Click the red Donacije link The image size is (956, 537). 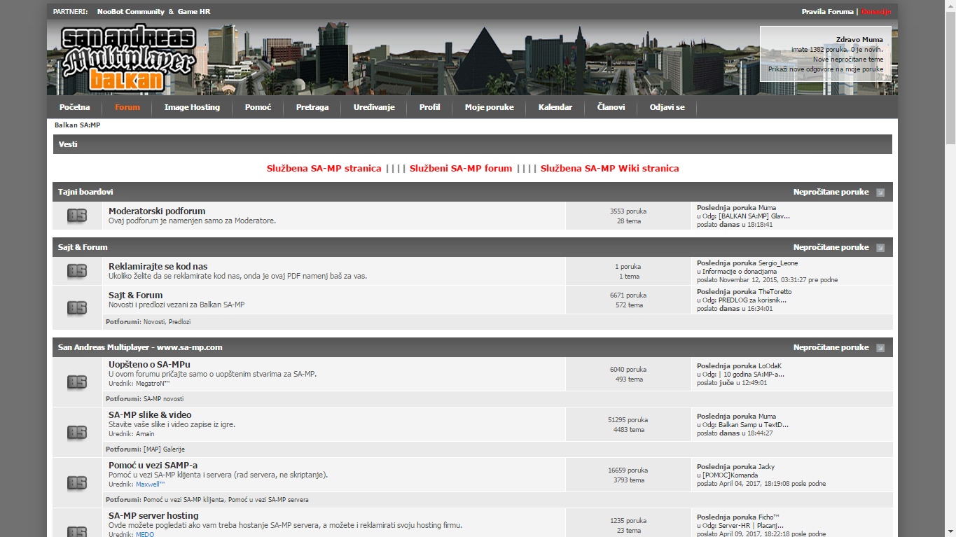876,12
